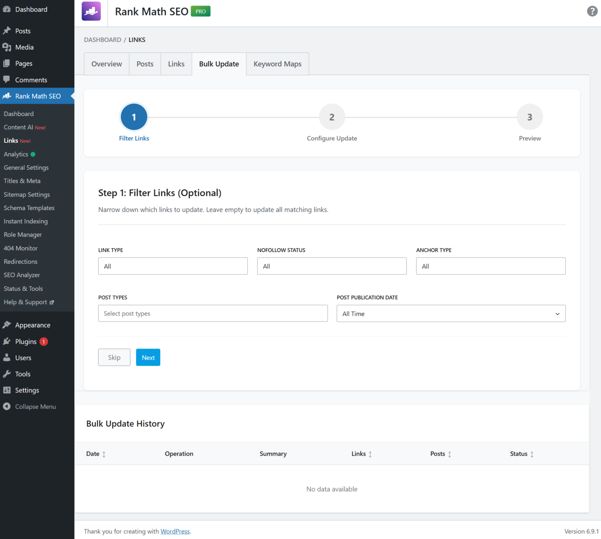
Task: Open the Link Type dropdown
Action: click(x=173, y=266)
